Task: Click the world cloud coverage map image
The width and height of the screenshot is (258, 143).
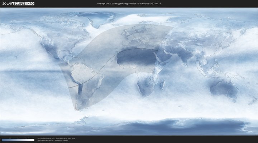Action: pos(129,71)
